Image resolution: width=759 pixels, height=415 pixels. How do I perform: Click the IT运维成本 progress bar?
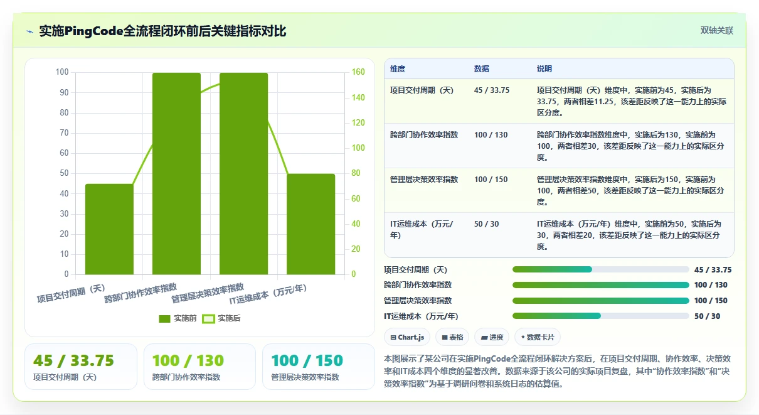tap(601, 316)
